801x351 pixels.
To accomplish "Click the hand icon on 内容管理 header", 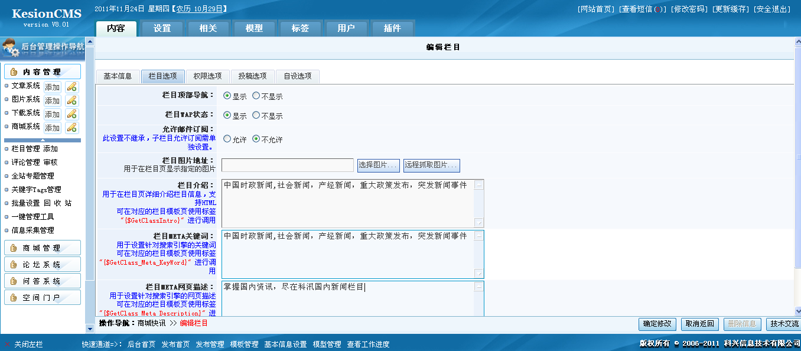I will tap(14, 72).
